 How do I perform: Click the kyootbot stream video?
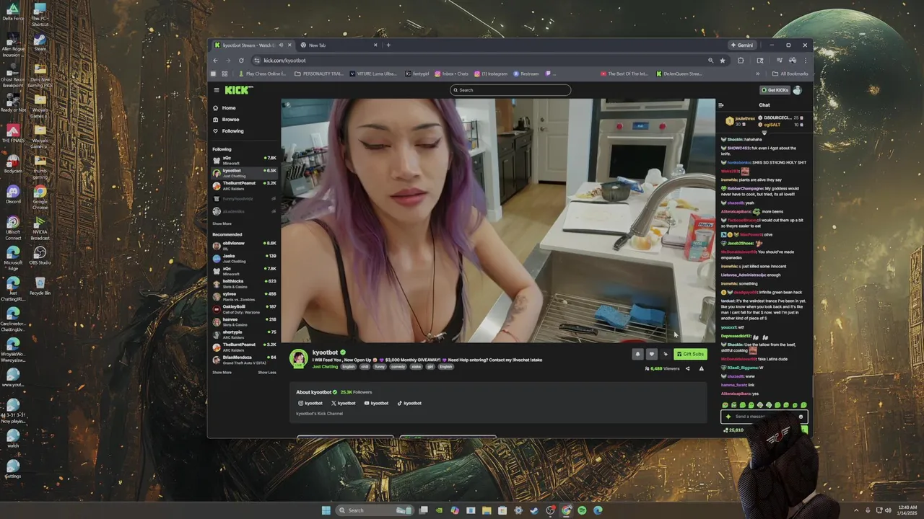pos(498,221)
